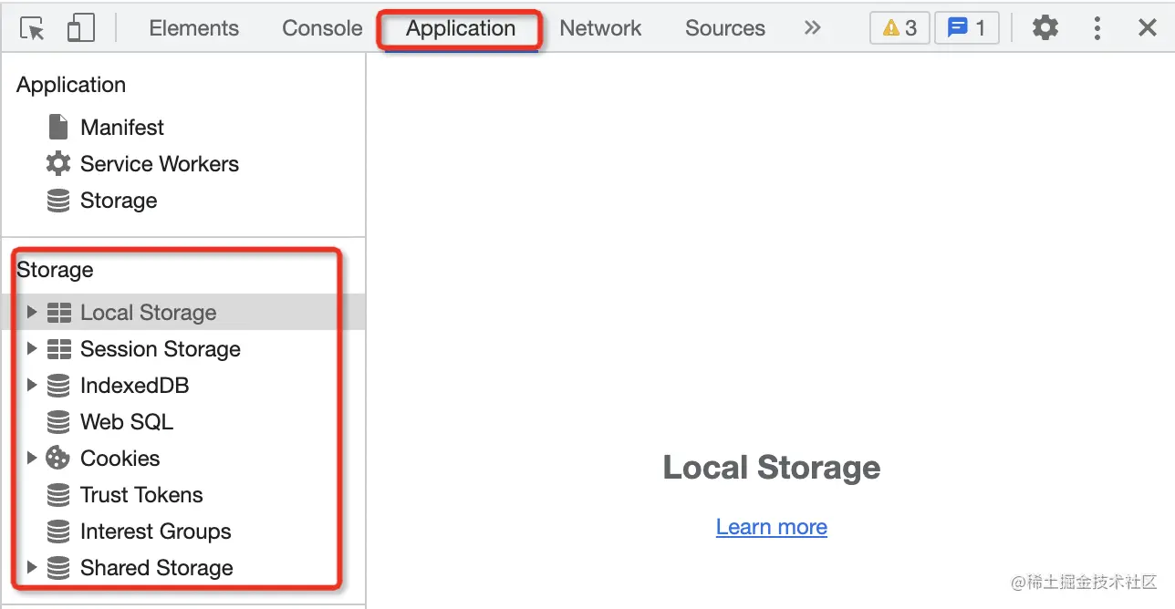This screenshot has height=609, width=1175.
Task: Click the Application section heading
Action: click(x=71, y=85)
